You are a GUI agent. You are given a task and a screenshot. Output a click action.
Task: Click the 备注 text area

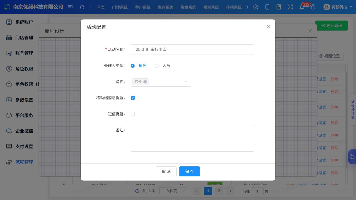pyautogui.click(x=192, y=138)
